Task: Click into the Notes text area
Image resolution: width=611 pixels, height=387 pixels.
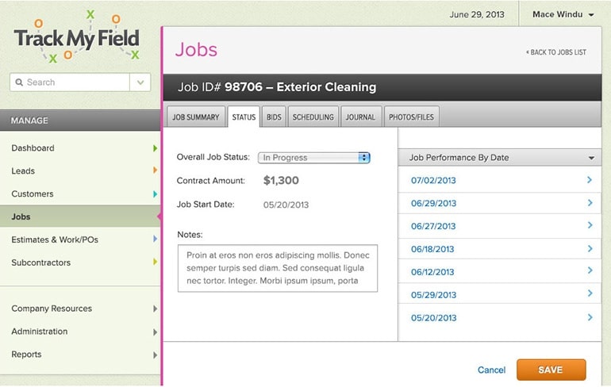Action: (x=278, y=268)
